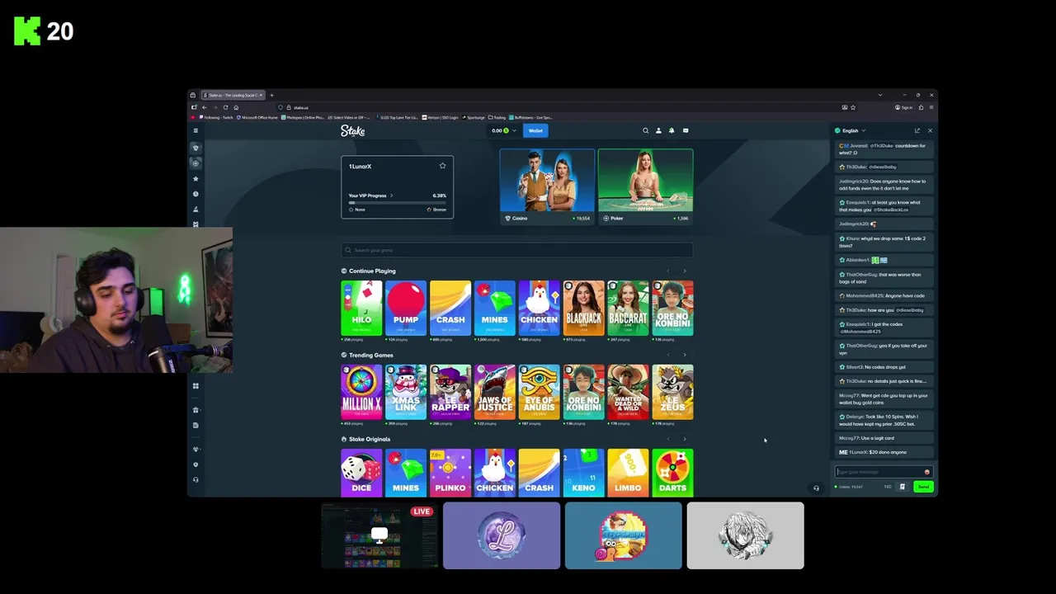This screenshot has width=1056, height=594.
Task: Click the recent clock icon in sidebar
Action: pos(196,194)
